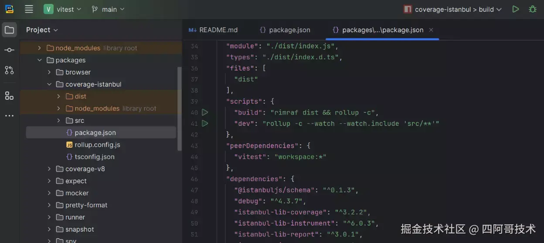Click the README.md markdown tab icon
Image resolution: width=544 pixels, height=243 pixels.
pyautogui.click(x=193, y=30)
